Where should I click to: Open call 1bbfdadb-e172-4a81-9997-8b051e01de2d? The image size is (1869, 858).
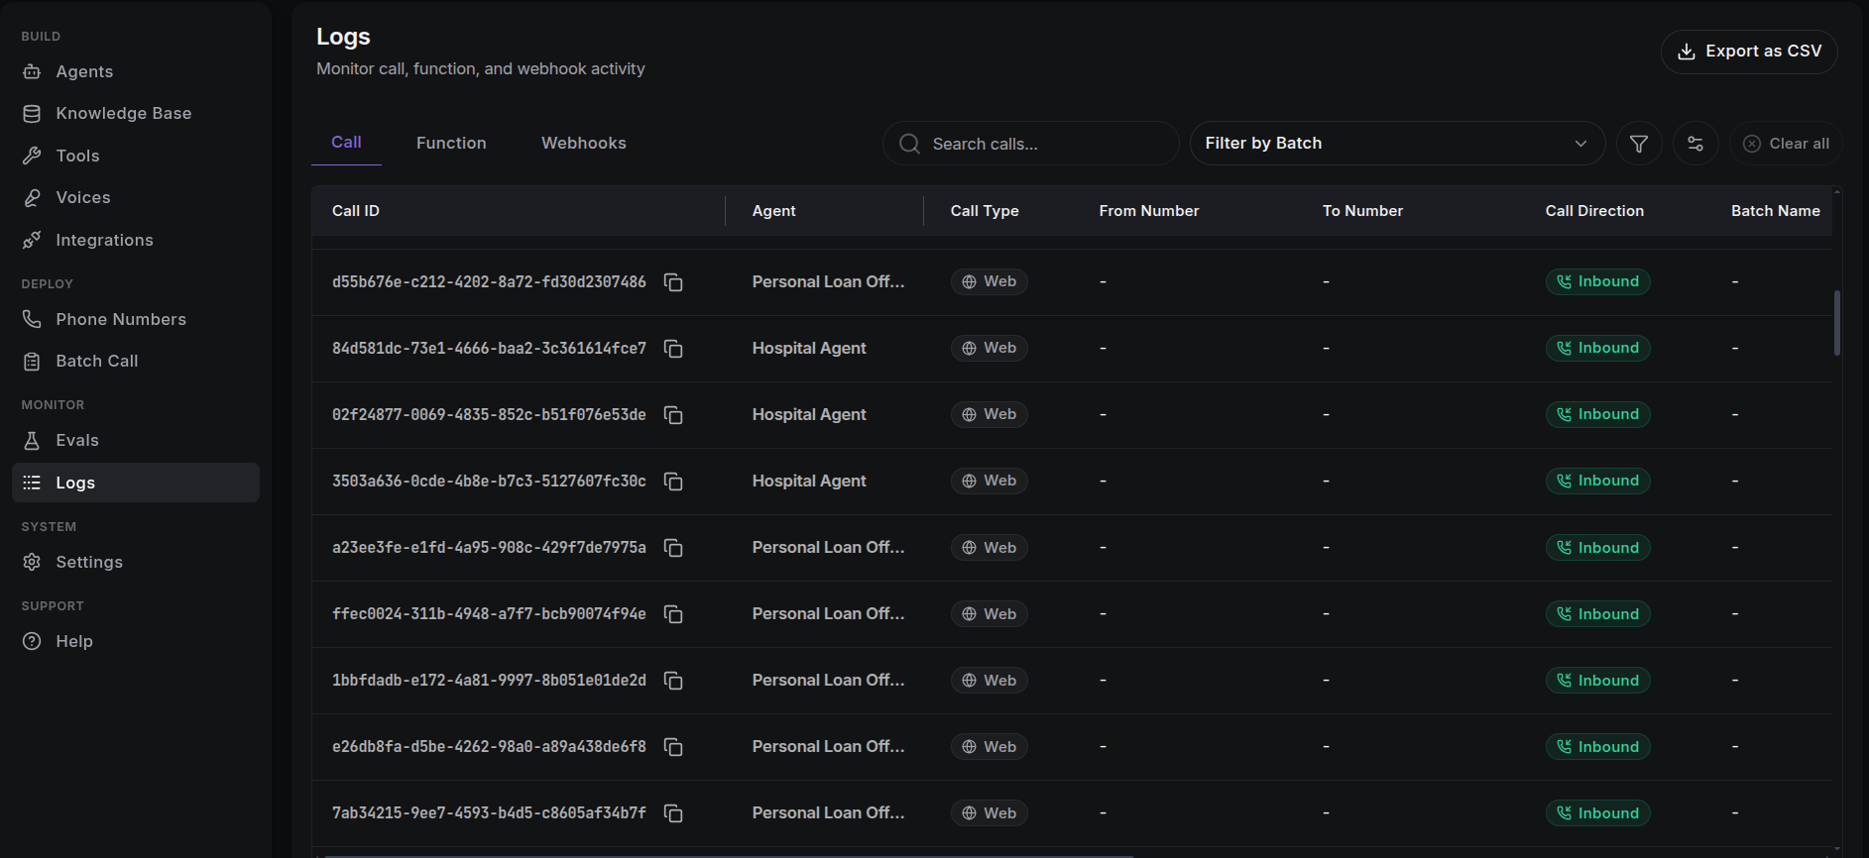(489, 681)
